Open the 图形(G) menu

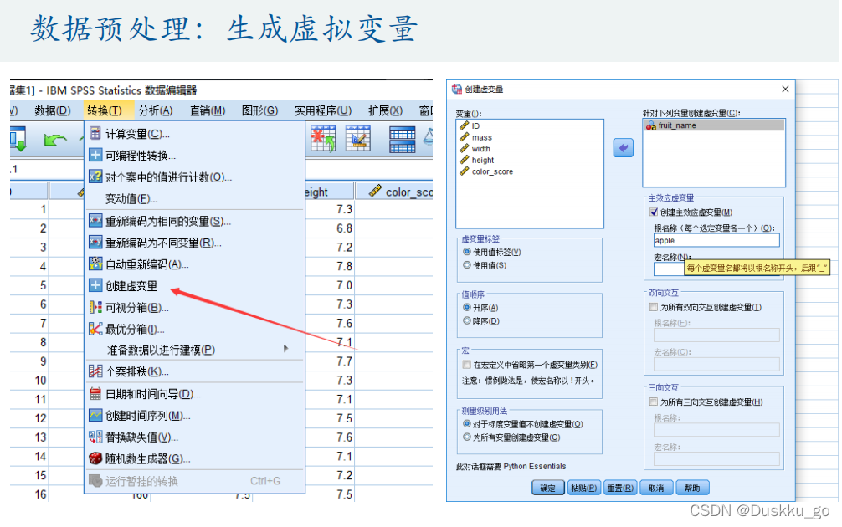click(x=260, y=110)
